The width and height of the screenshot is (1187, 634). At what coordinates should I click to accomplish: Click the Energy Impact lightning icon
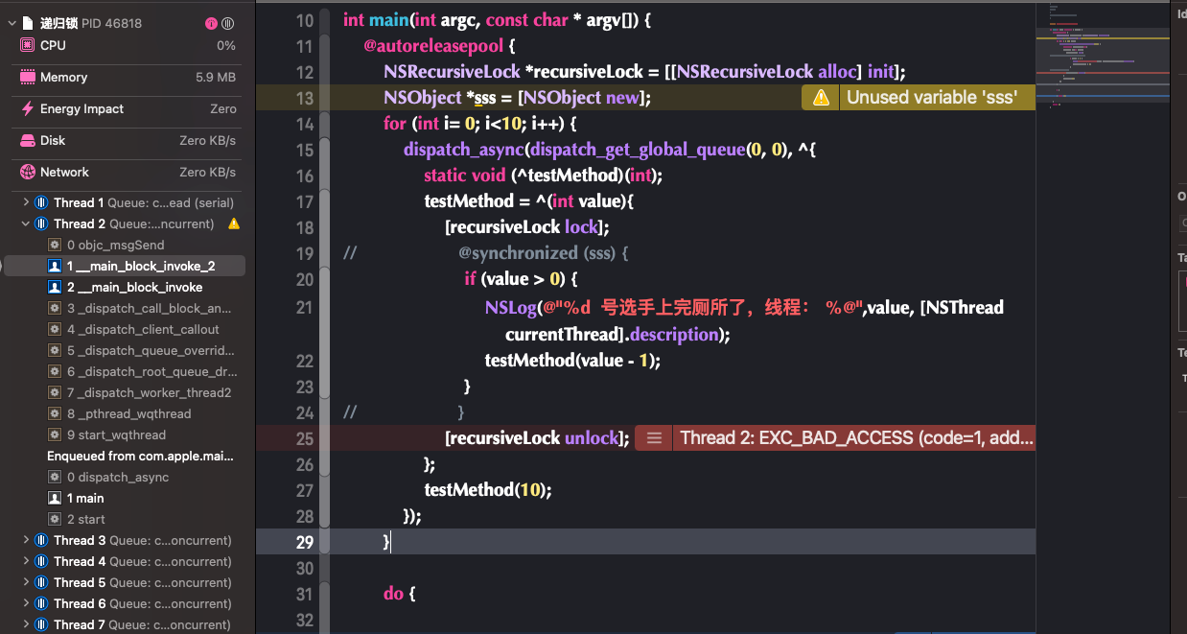click(x=27, y=108)
